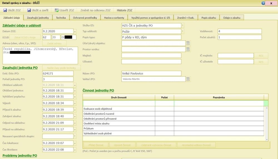Open the Zahájení zásahu time dropdown
The height and width of the screenshot is (159, 278).
coord(75,116)
